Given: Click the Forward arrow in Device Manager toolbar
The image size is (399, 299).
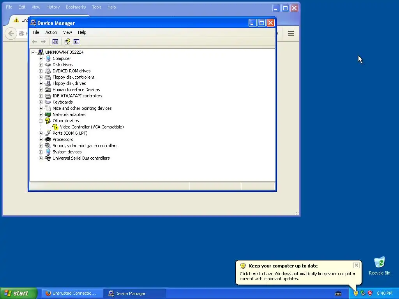Looking at the screenshot, I should tap(43, 42).
